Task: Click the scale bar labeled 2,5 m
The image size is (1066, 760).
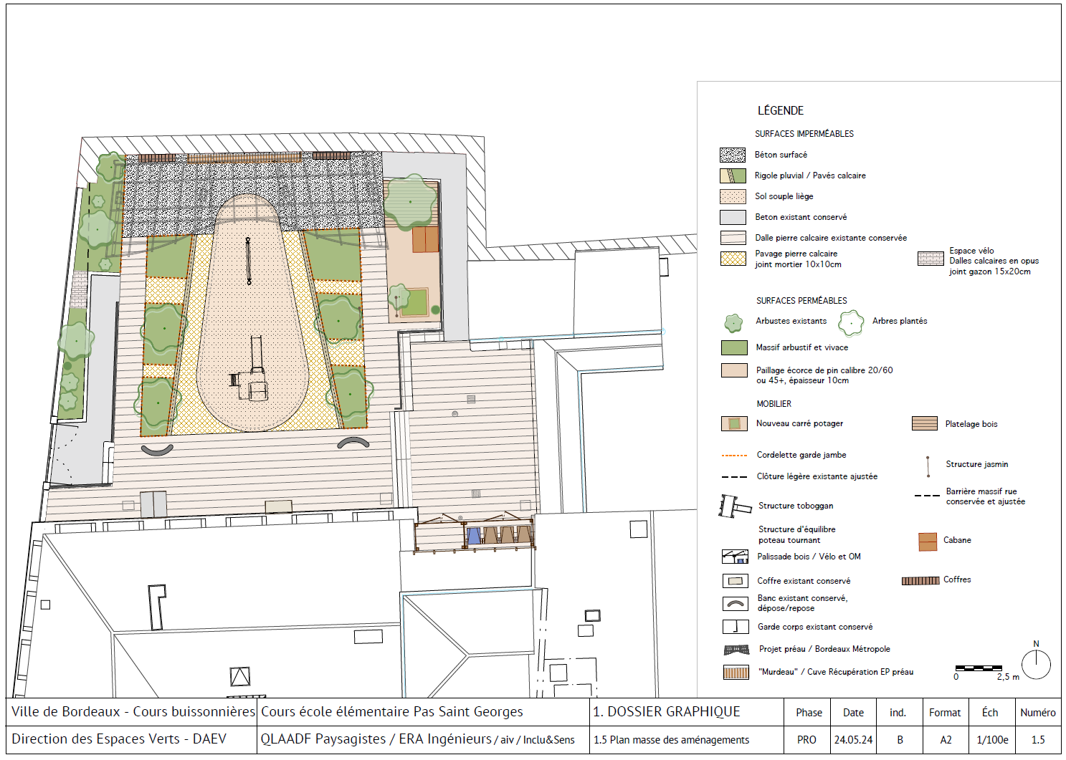Action: [x=978, y=668]
